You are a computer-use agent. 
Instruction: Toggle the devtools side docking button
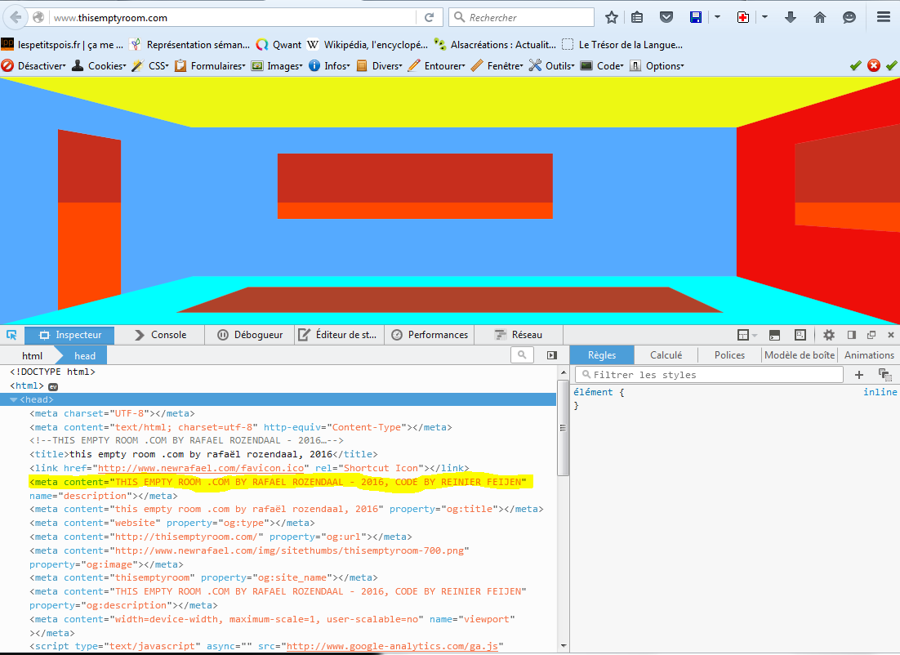[851, 335]
